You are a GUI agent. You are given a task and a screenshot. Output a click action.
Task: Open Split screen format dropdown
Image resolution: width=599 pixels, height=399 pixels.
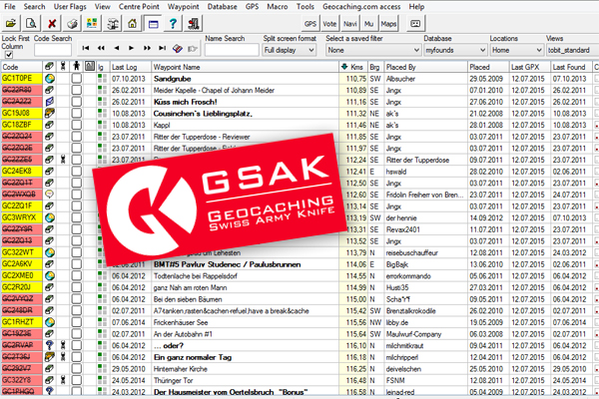pyautogui.click(x=290, y=50)
